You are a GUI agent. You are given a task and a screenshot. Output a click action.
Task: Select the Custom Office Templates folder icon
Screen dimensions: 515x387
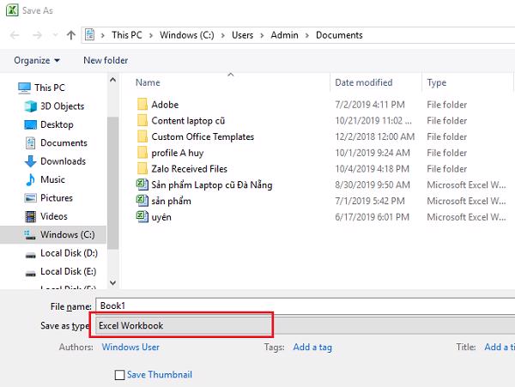(x=142, y=136)
